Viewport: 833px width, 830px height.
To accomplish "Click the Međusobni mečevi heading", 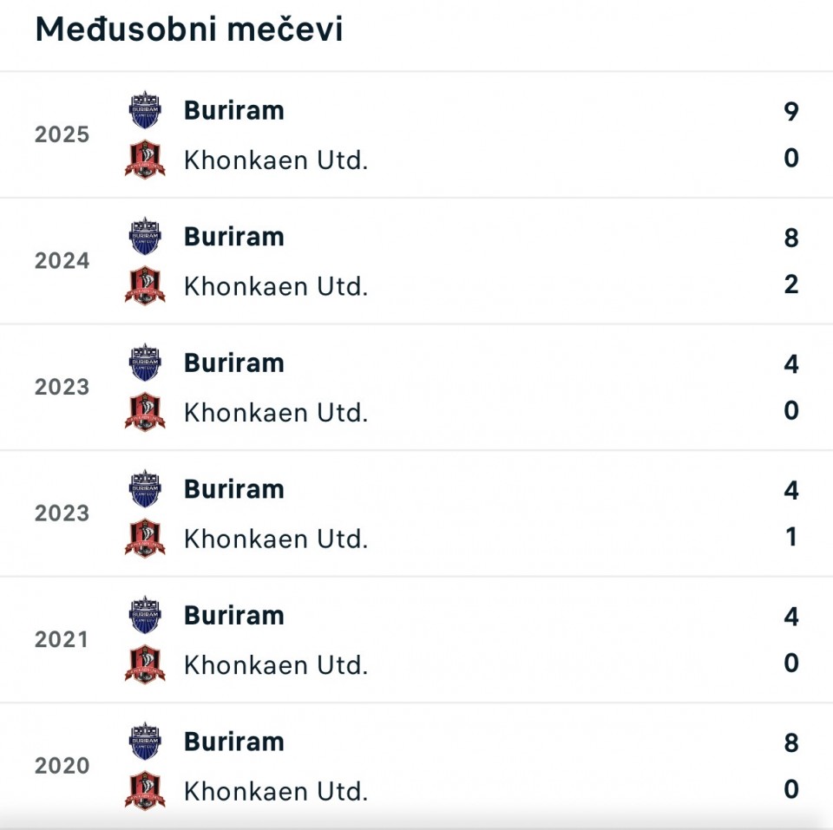I will [x=189, y=29].
